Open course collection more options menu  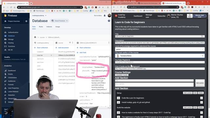(x=73, y=43)
